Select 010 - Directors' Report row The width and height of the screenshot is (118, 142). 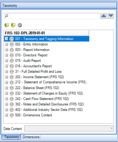pos(31,55)
